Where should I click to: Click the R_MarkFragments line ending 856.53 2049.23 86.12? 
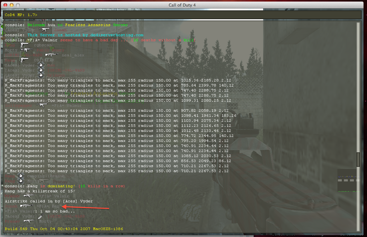118,161
